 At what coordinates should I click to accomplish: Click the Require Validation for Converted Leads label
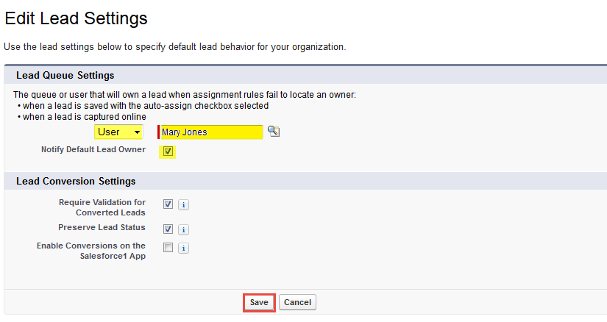tap(102, 207)
